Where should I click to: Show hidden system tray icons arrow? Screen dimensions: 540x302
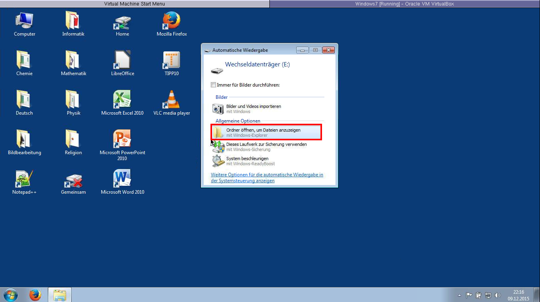(459, 295)
